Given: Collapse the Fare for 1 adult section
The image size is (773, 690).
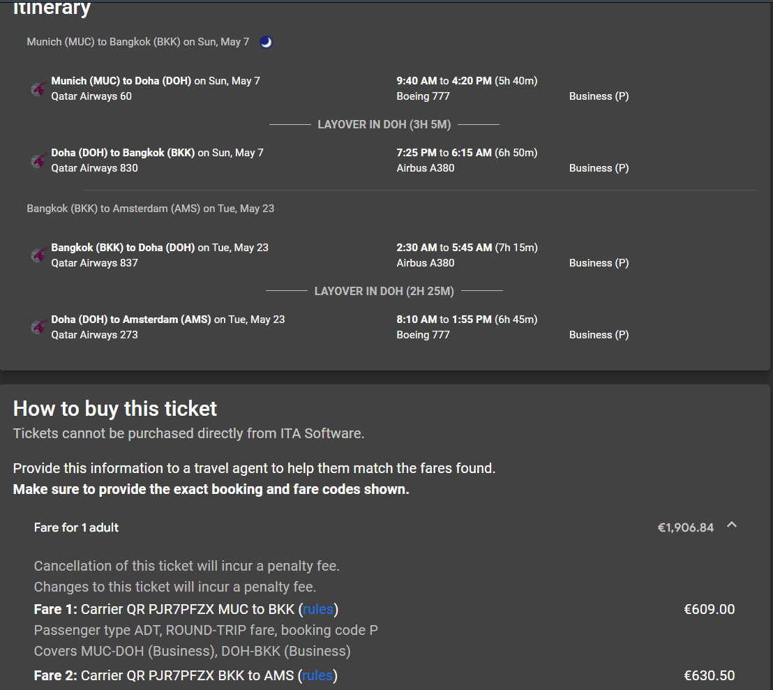Looking at the screenshot, I should [x=732, y=525].
